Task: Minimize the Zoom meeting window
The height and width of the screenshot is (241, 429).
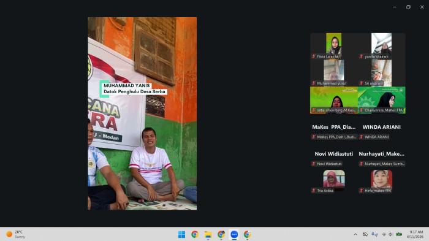Action: point(395,7)
